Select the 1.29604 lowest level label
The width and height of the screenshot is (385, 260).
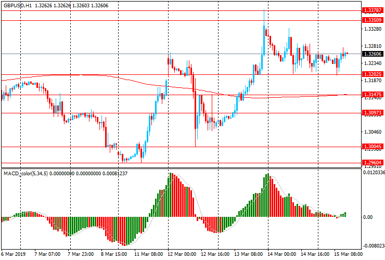[x=373, y=163]
